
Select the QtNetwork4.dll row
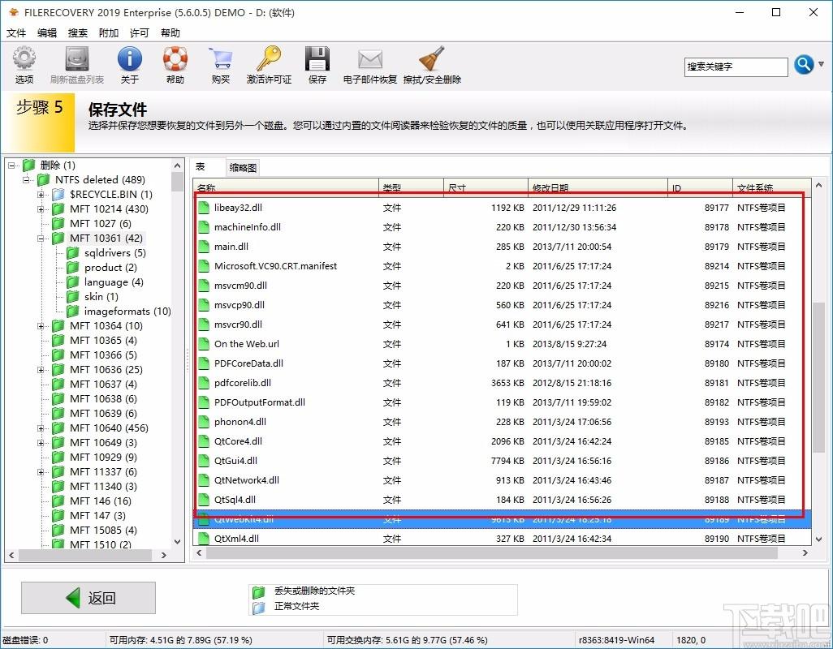tap(502, 480)
